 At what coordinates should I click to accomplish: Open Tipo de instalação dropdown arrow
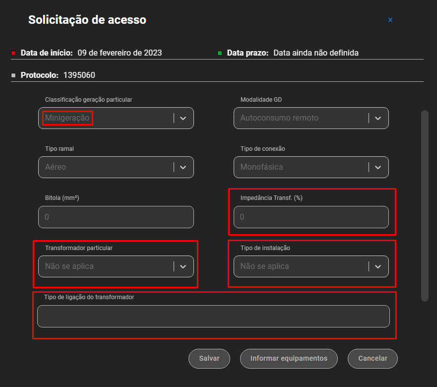point(378,266)
